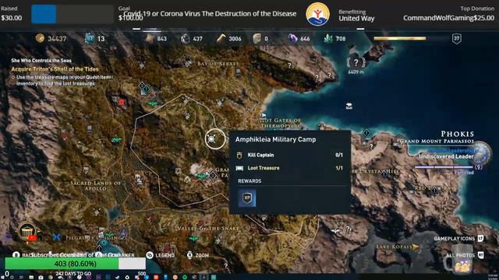Click the resource icon next to 0
This screenshot has width=499, height=280.
(257, 38)
